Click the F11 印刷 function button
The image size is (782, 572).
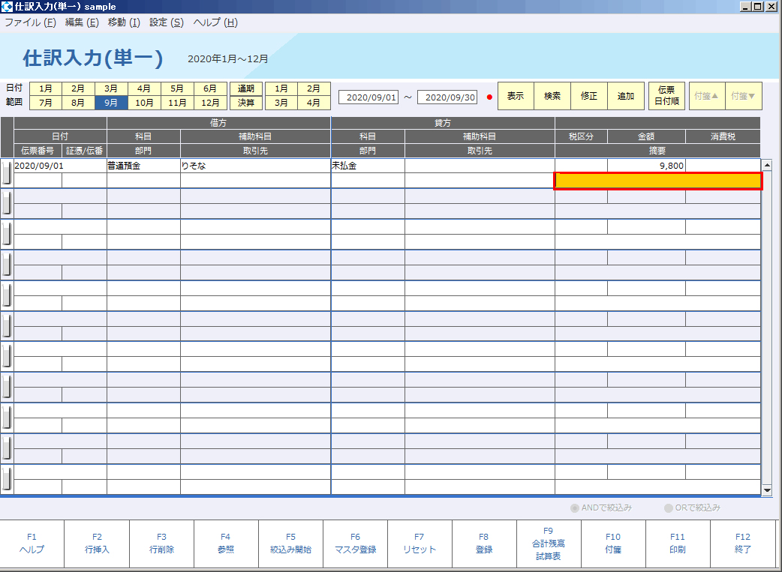coord(678,543)
